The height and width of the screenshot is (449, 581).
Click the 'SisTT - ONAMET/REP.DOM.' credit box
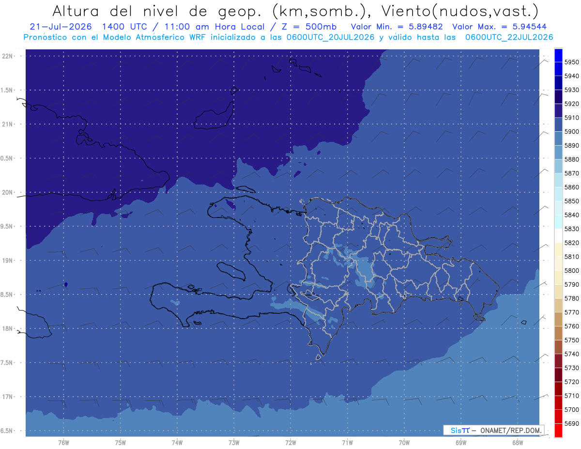pyautogui.click(x=493, y=430)
